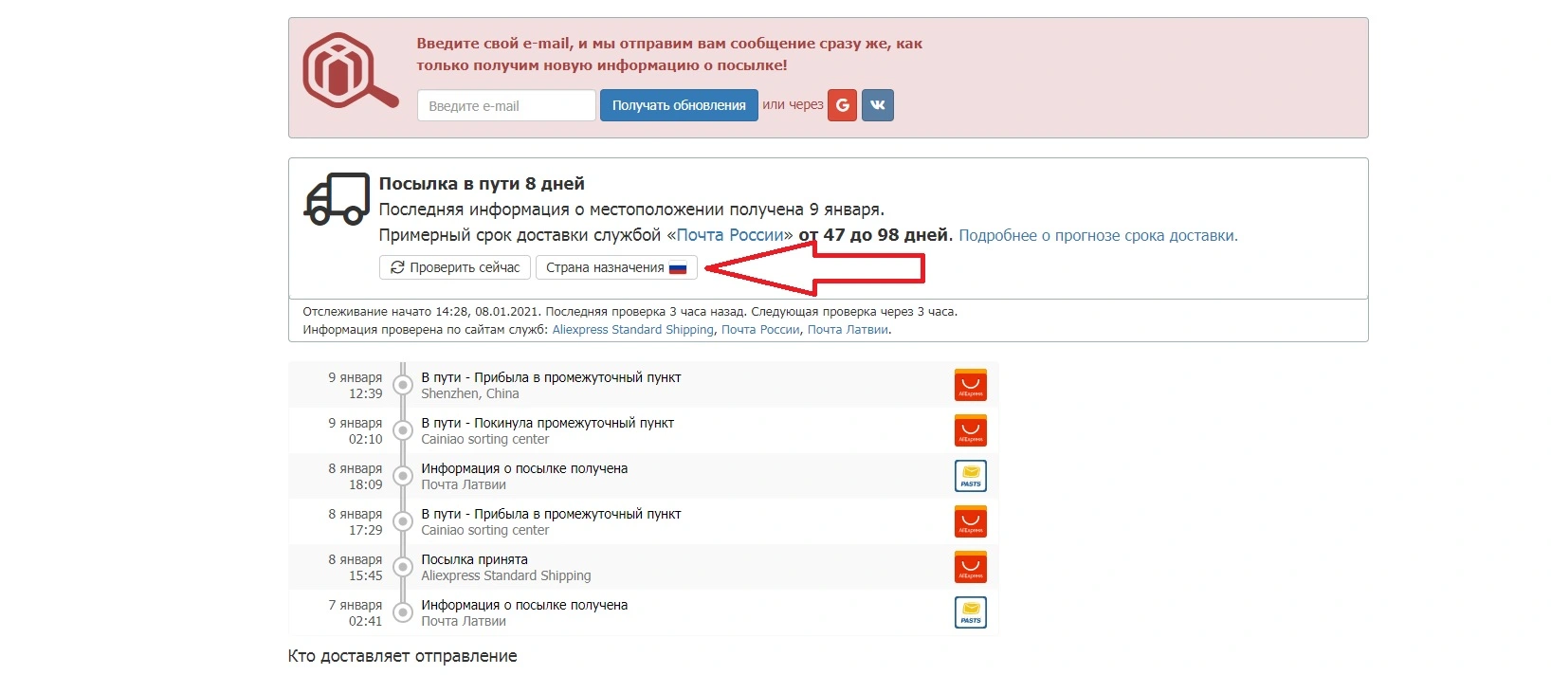
Task: Click AliExpress icon for 15:45 event
Action: tap(970, 567)
